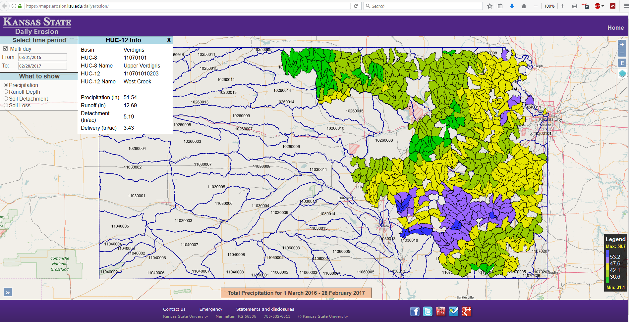Image resolution: width=629 pixels, height=322 pixels.
Task: Decrease browser zoom level
Action: tap(536, 6)
